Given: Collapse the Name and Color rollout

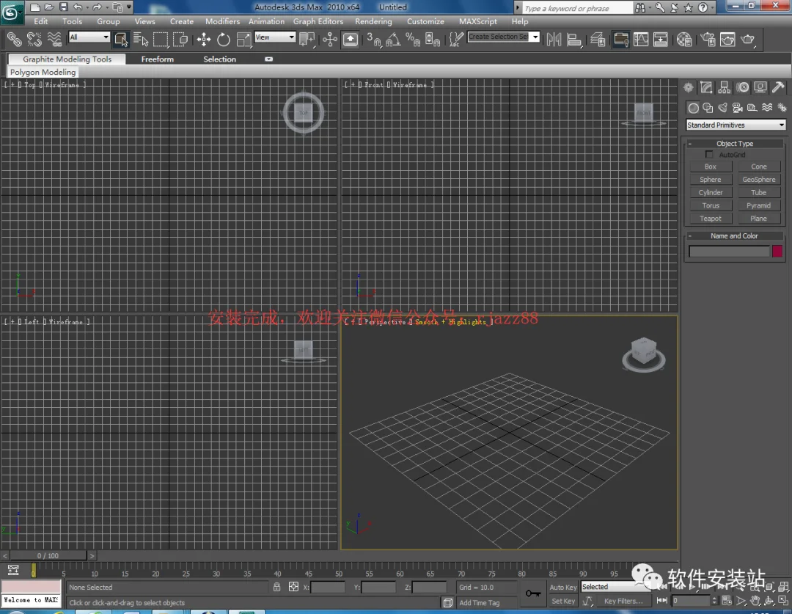Looking at the screenshot, I should [735, 236].
